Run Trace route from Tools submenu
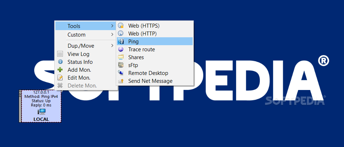Image resolution: width=344 pixels, height=147 pixels. pos(155,49)
